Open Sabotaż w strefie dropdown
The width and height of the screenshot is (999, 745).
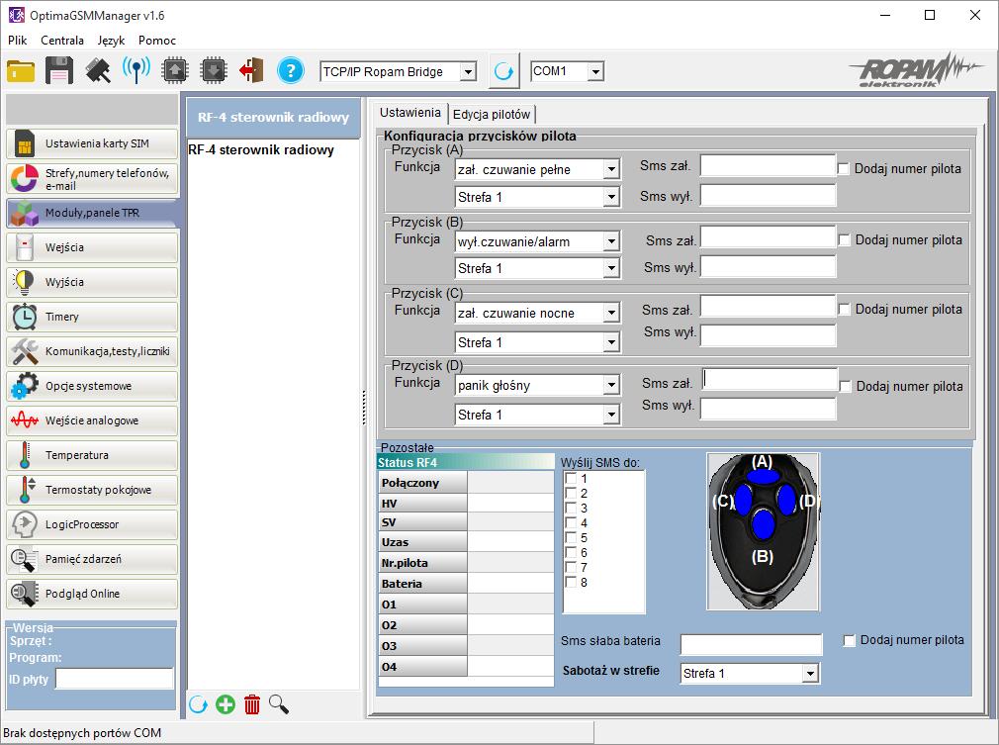[810, 673]
